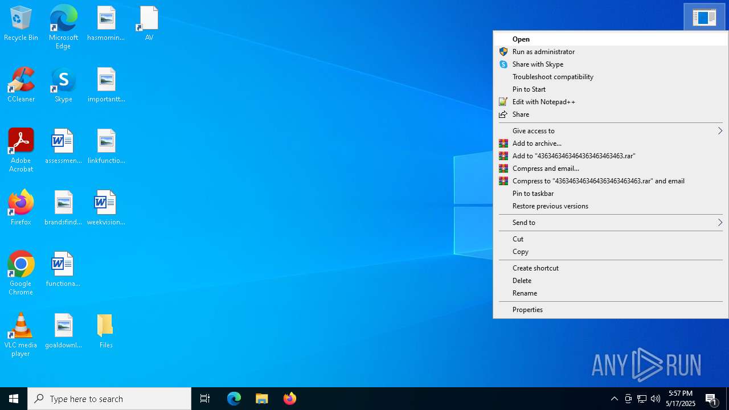
Task: Select the weekvision... Word document
Action: pos(106,208)
